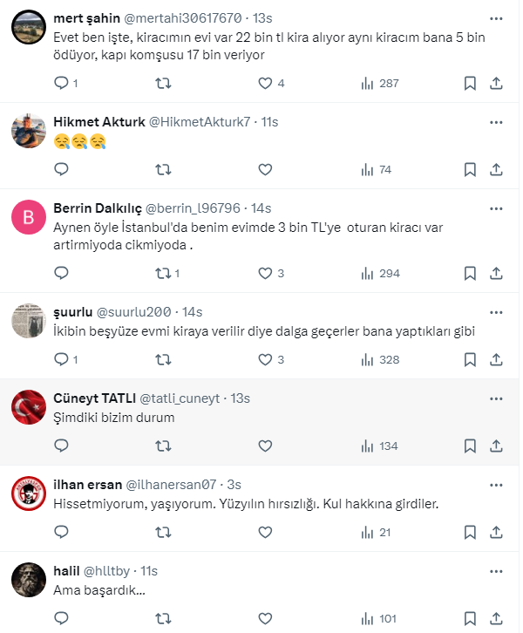Like halil's tweet

266,618
